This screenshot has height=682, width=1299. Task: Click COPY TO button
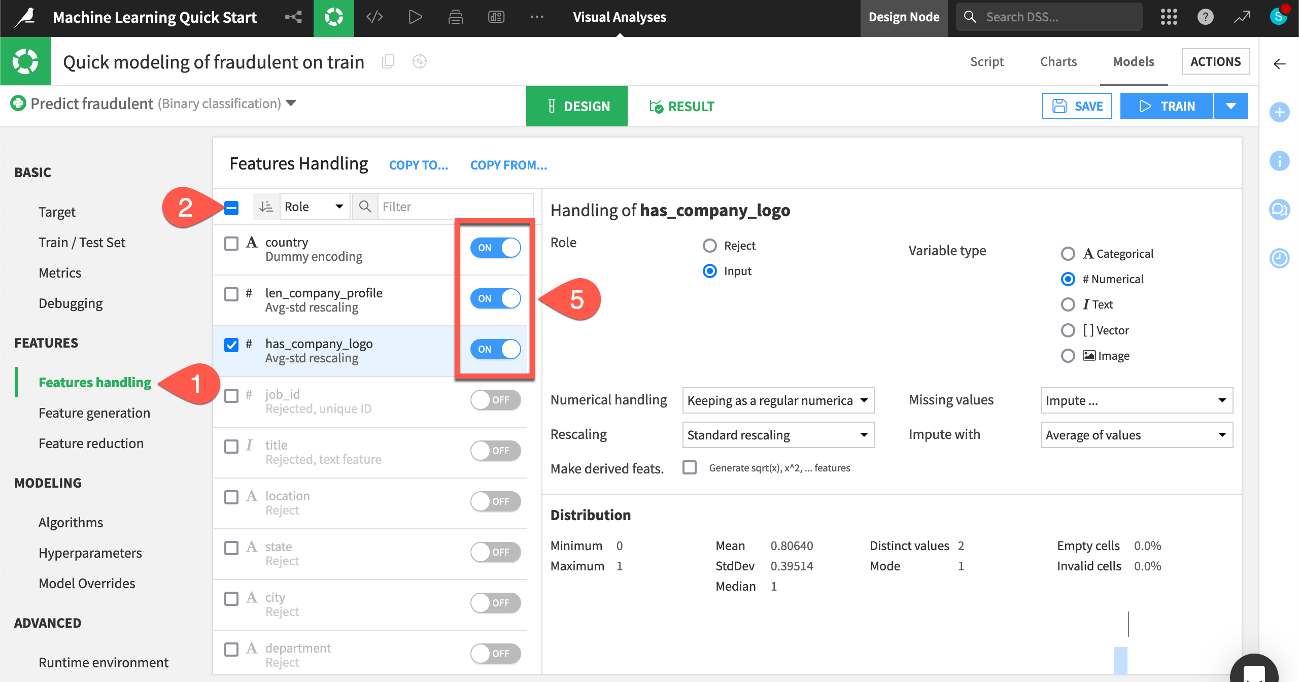click(x=418, y=164)
